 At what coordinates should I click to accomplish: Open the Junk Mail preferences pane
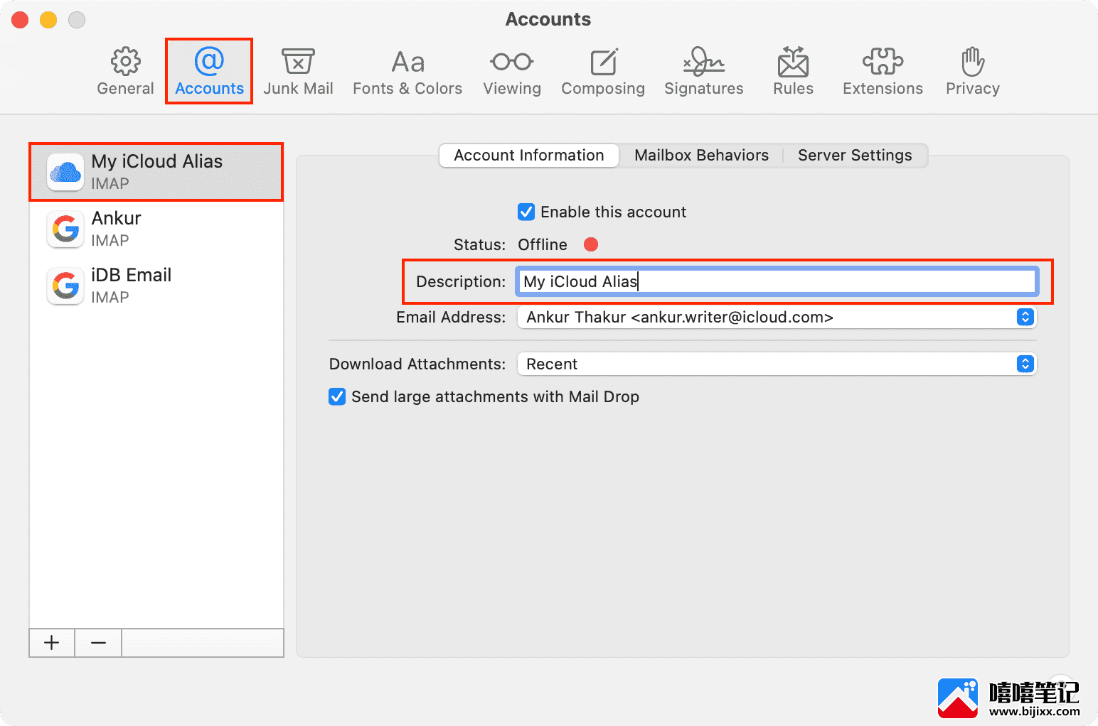(298, 71)
